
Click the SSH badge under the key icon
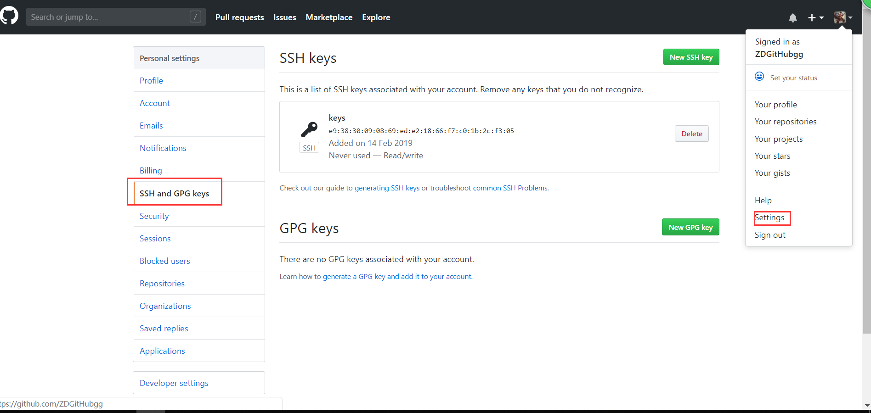[309, 148]
